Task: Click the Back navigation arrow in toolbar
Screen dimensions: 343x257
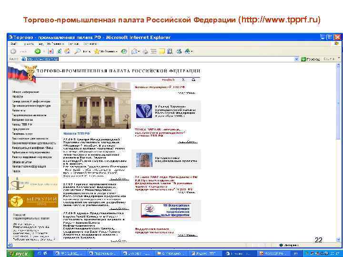Action: pyautogui.click(x=13, y=51)
